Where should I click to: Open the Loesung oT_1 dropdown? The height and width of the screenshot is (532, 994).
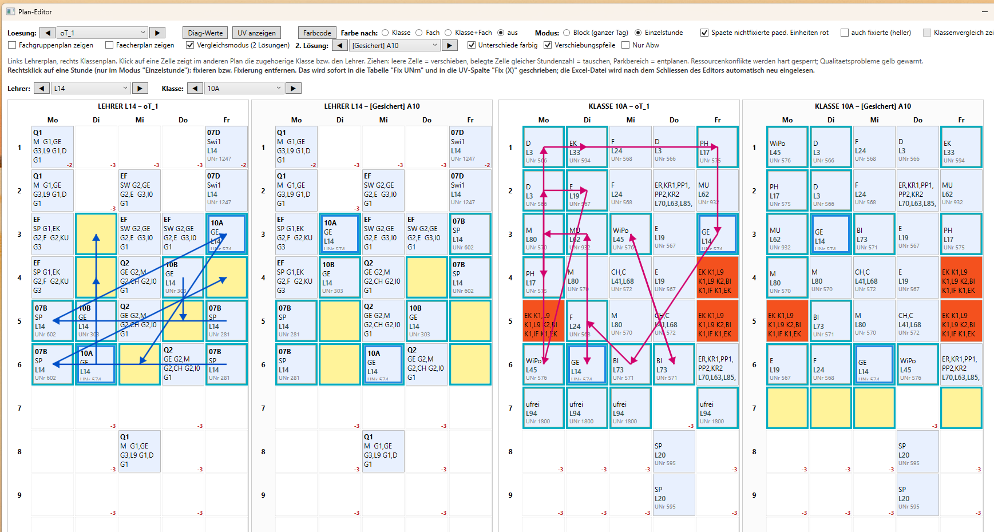(102, 33)
